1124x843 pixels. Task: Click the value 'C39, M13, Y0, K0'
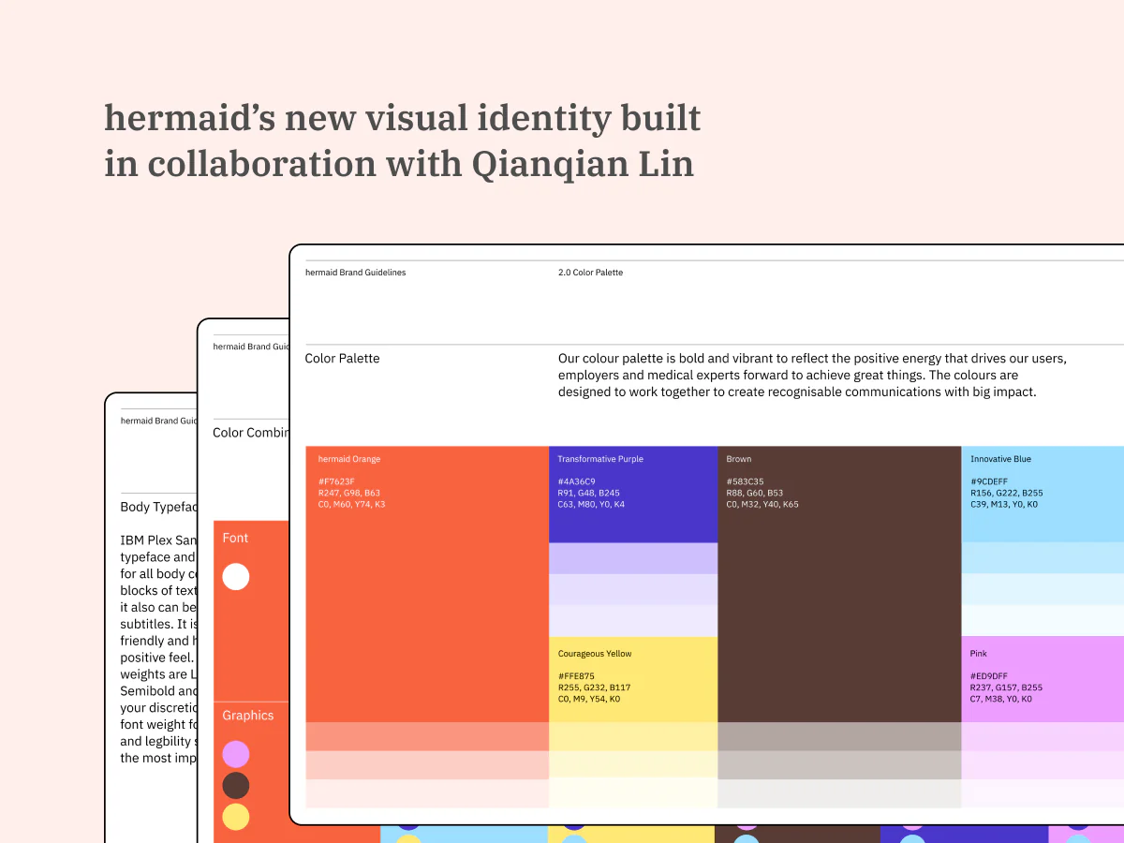(x=1004, y=504)
